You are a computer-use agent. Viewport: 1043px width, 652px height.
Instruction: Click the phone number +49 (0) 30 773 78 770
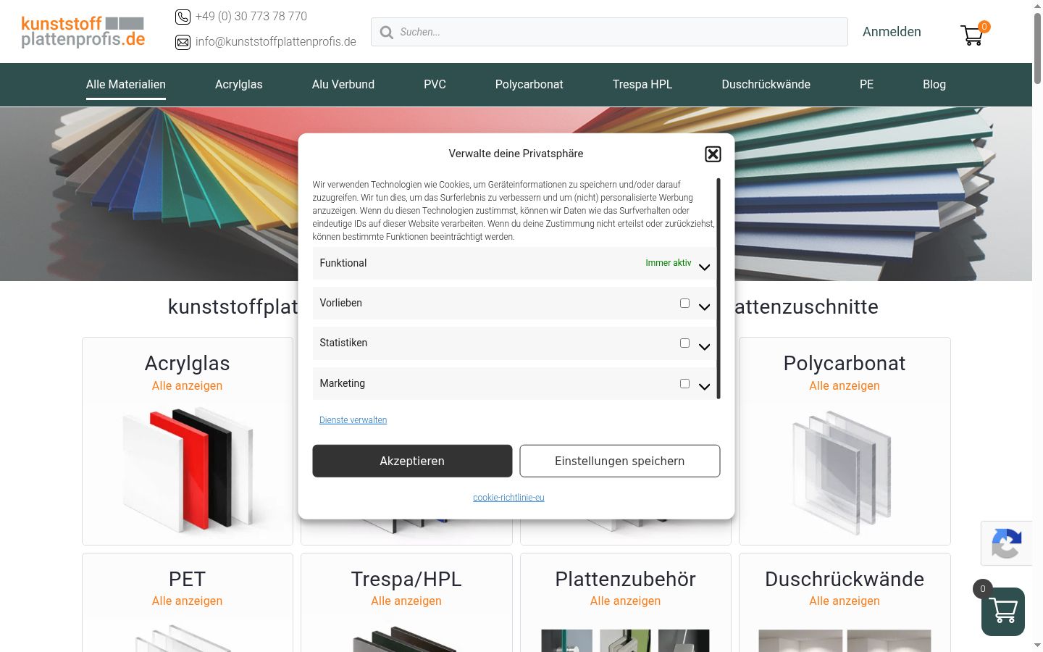(x=251, y=17)
